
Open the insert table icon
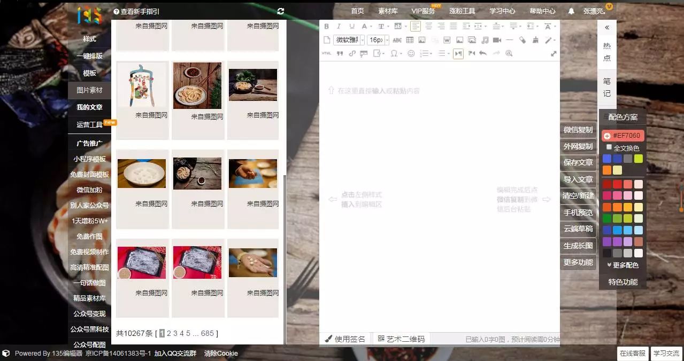(410, 40)
